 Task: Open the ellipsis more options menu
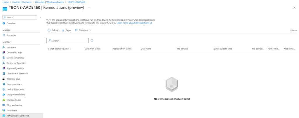89,8
